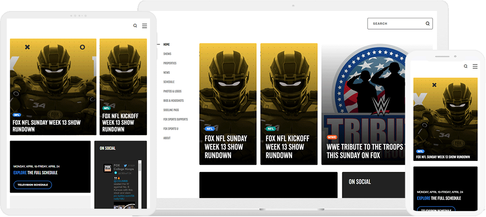Click the laptop search magnifier icon

428,24
